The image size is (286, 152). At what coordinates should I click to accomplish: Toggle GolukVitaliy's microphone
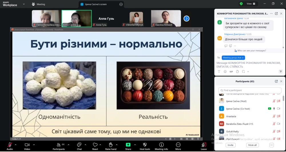point(274,131)
